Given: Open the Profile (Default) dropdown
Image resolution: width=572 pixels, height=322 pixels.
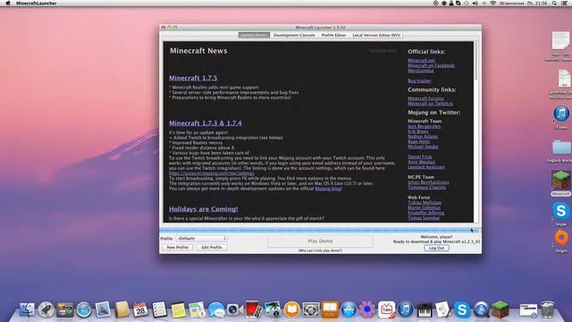Looking at the screenshot, I should 202,238.
